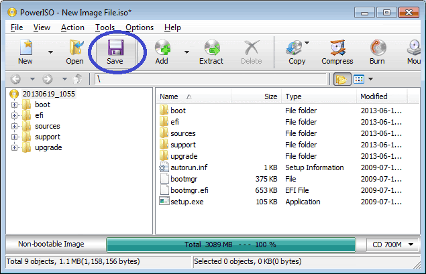The height and width of the screenshot is (274, 426).
Task: Select the boot folder in file list
Action: tap(178, 111)
